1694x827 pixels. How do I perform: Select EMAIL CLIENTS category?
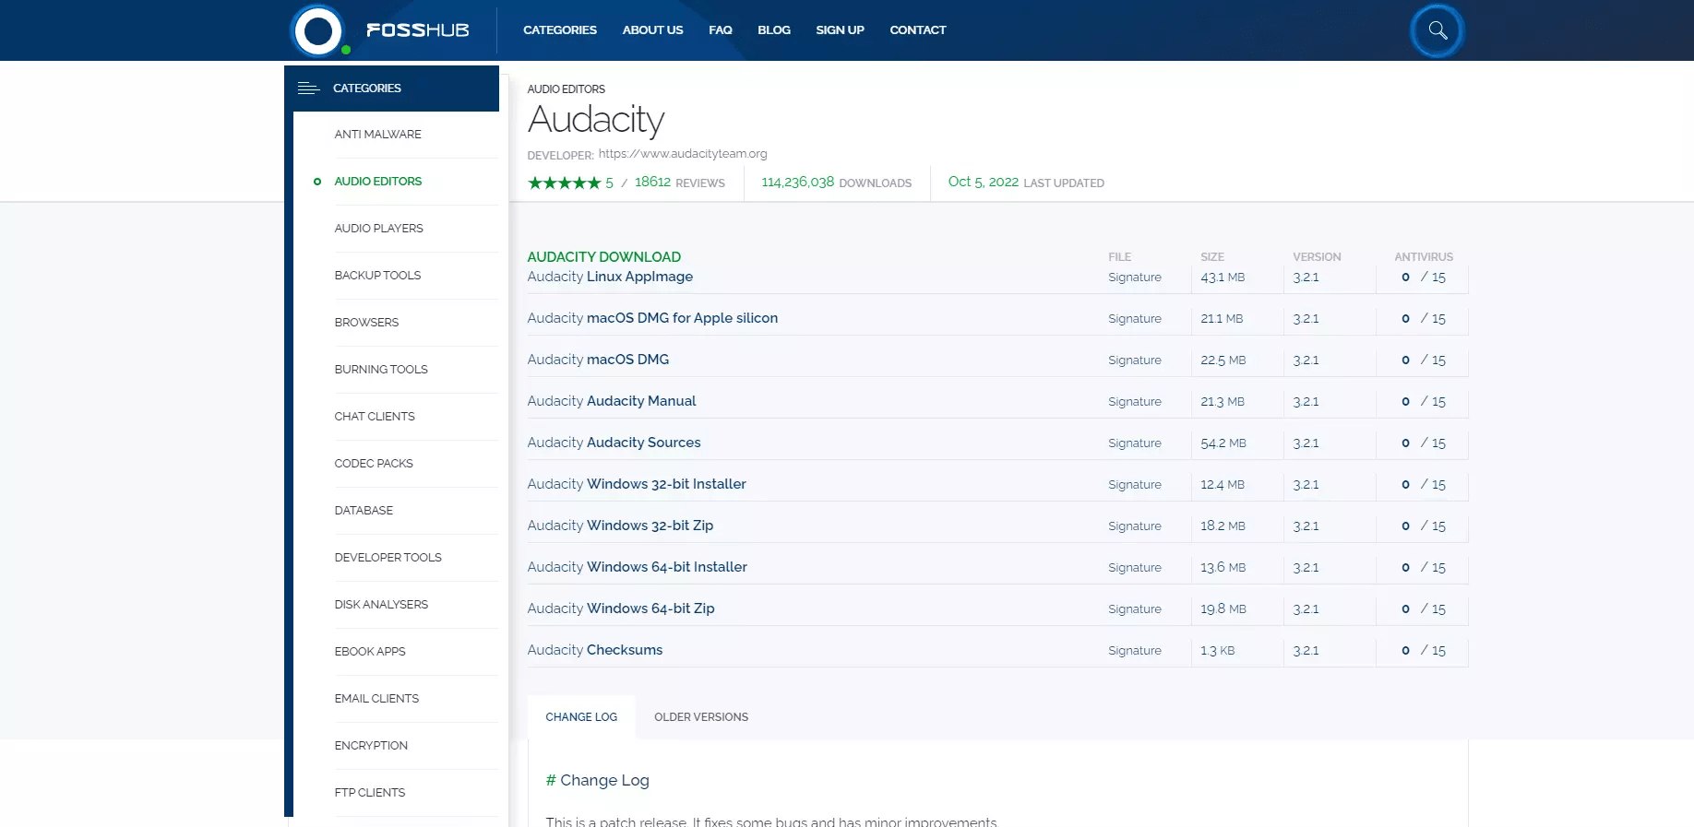click(376, 698)
